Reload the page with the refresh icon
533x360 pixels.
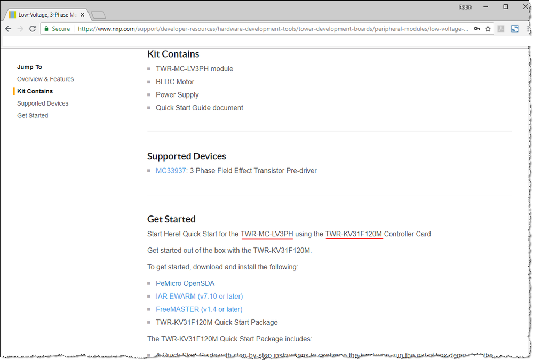click(x=33, y=29)
